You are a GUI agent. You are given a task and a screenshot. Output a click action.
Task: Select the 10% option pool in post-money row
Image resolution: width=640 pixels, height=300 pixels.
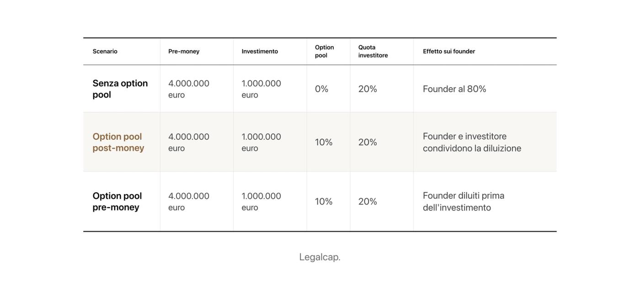[x=324, y=142]
